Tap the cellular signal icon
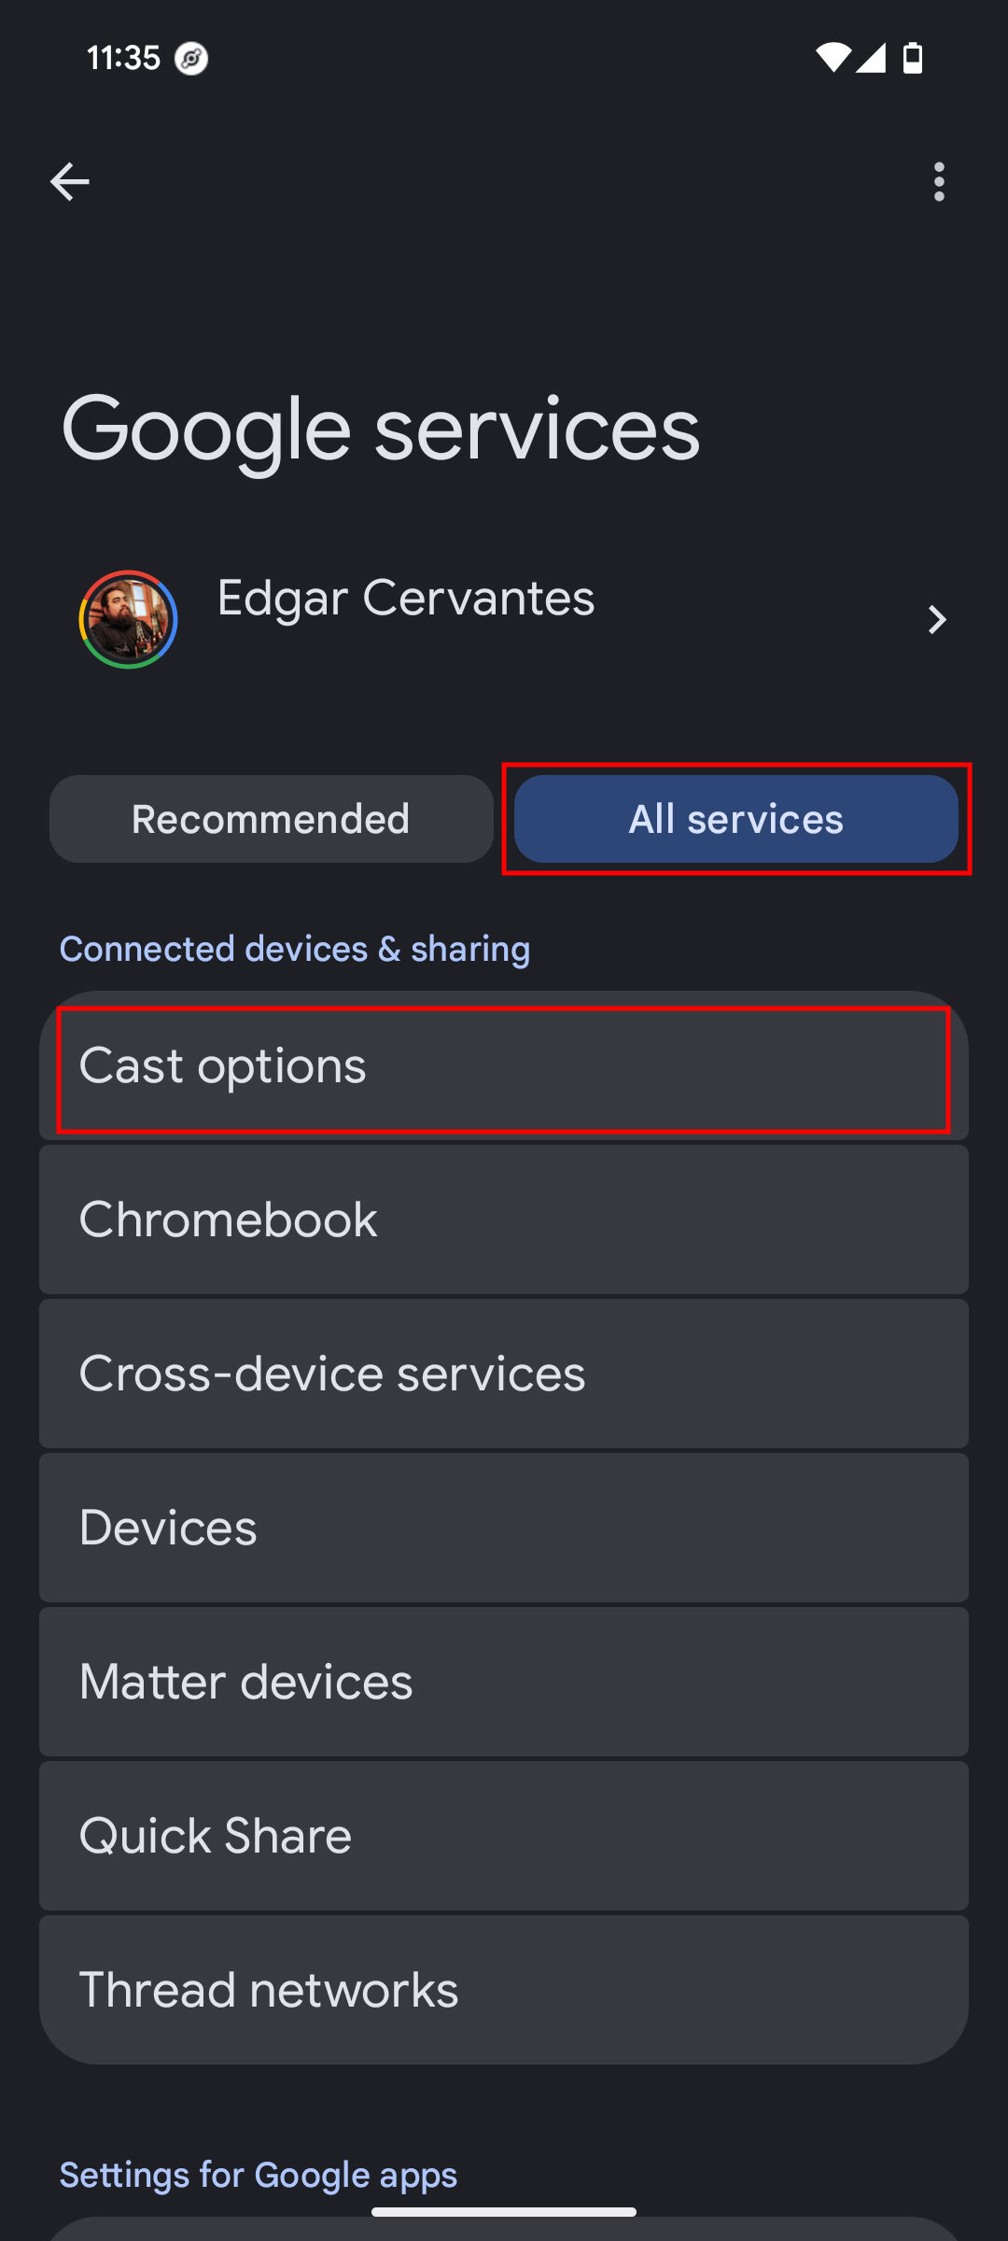The width and height of the screenshot is (1008, 2241). pyautogui.click(x=871, y=58)
